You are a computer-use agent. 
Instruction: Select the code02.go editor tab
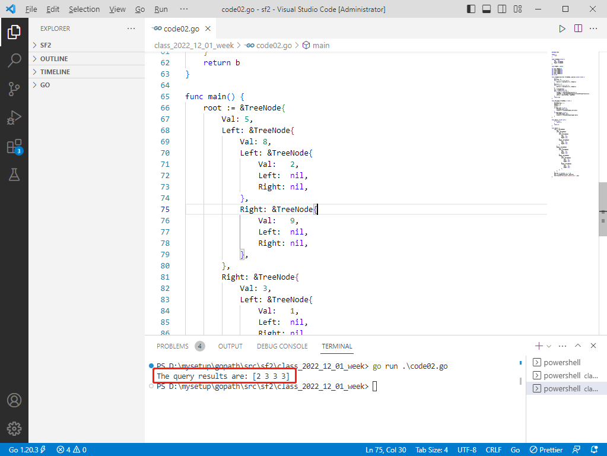[x=182, y=28]
